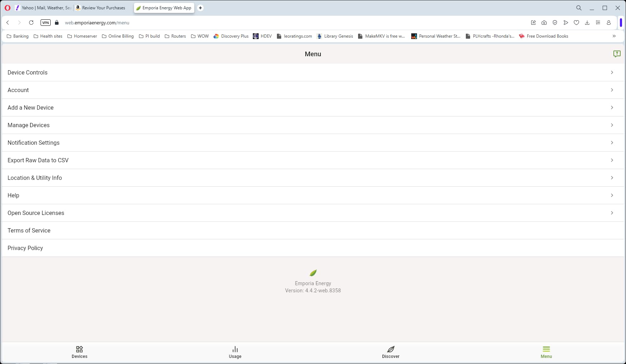Open the Online Billing bookmarks folder
The image size is (626, 364).
coord(118,36)
